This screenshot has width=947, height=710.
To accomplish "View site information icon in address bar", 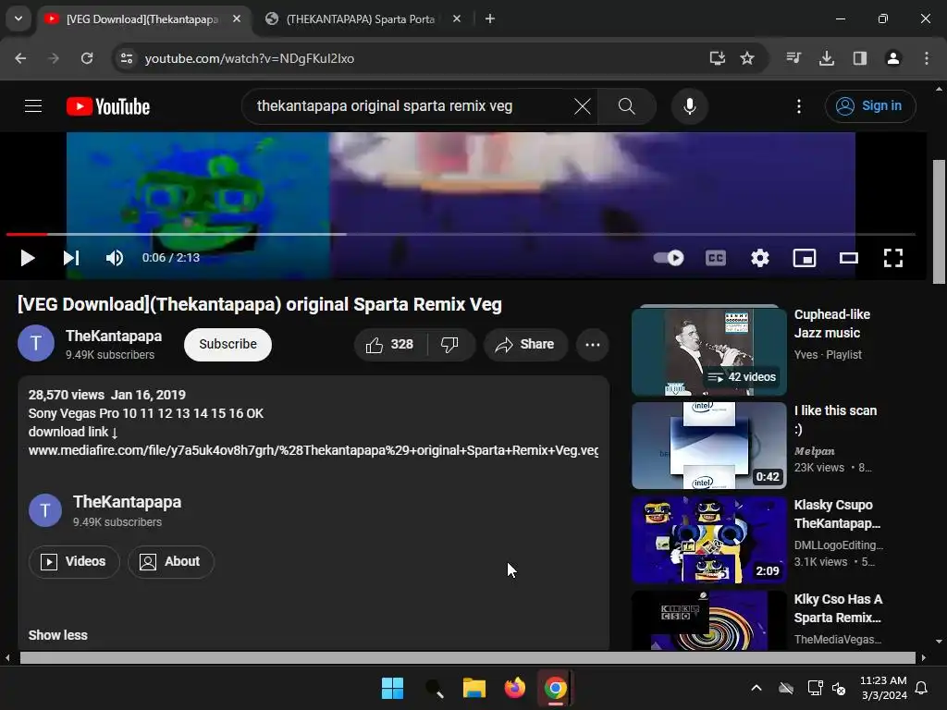I will coord(126,58).
